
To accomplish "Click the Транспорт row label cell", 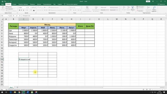I will tap(13, 39).
